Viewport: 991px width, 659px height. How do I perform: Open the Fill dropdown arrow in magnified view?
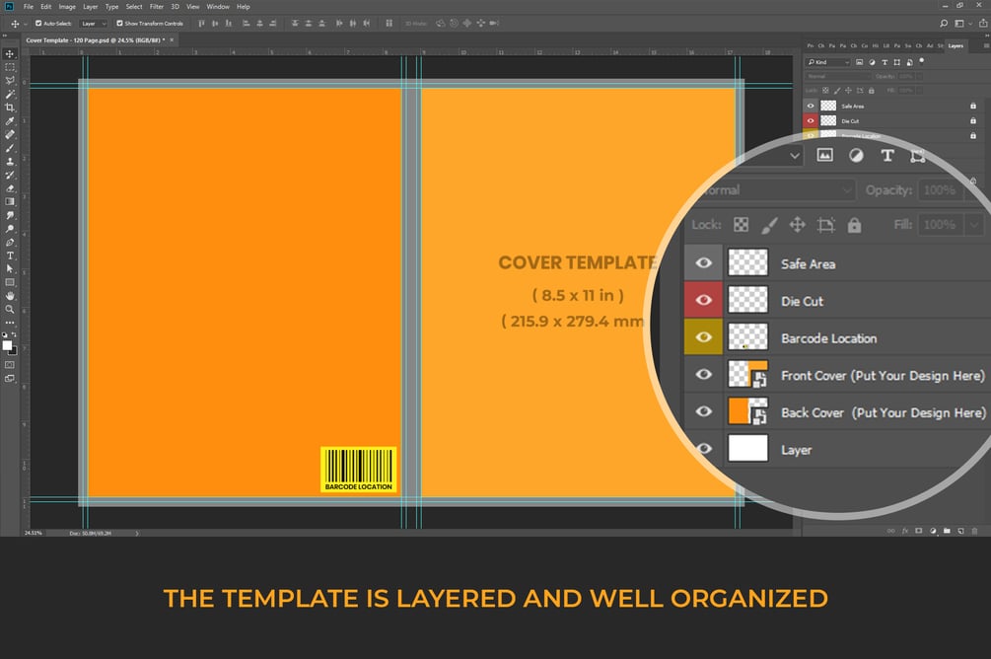(x=974, y=225)
